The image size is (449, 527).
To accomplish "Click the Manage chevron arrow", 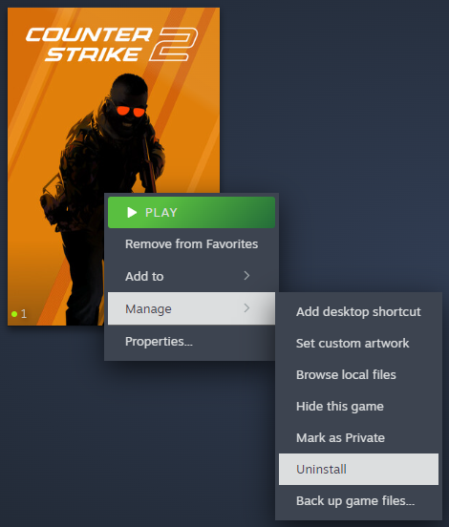I will click(246, 307).
